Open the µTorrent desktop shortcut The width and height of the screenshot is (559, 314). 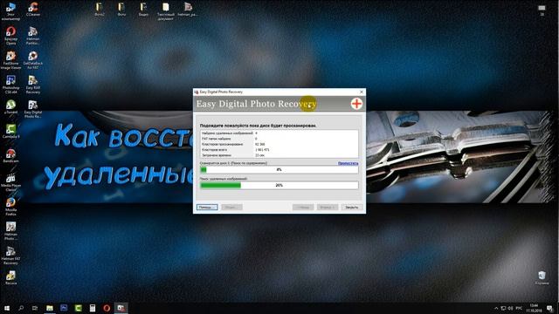click(x=10, y=106)
